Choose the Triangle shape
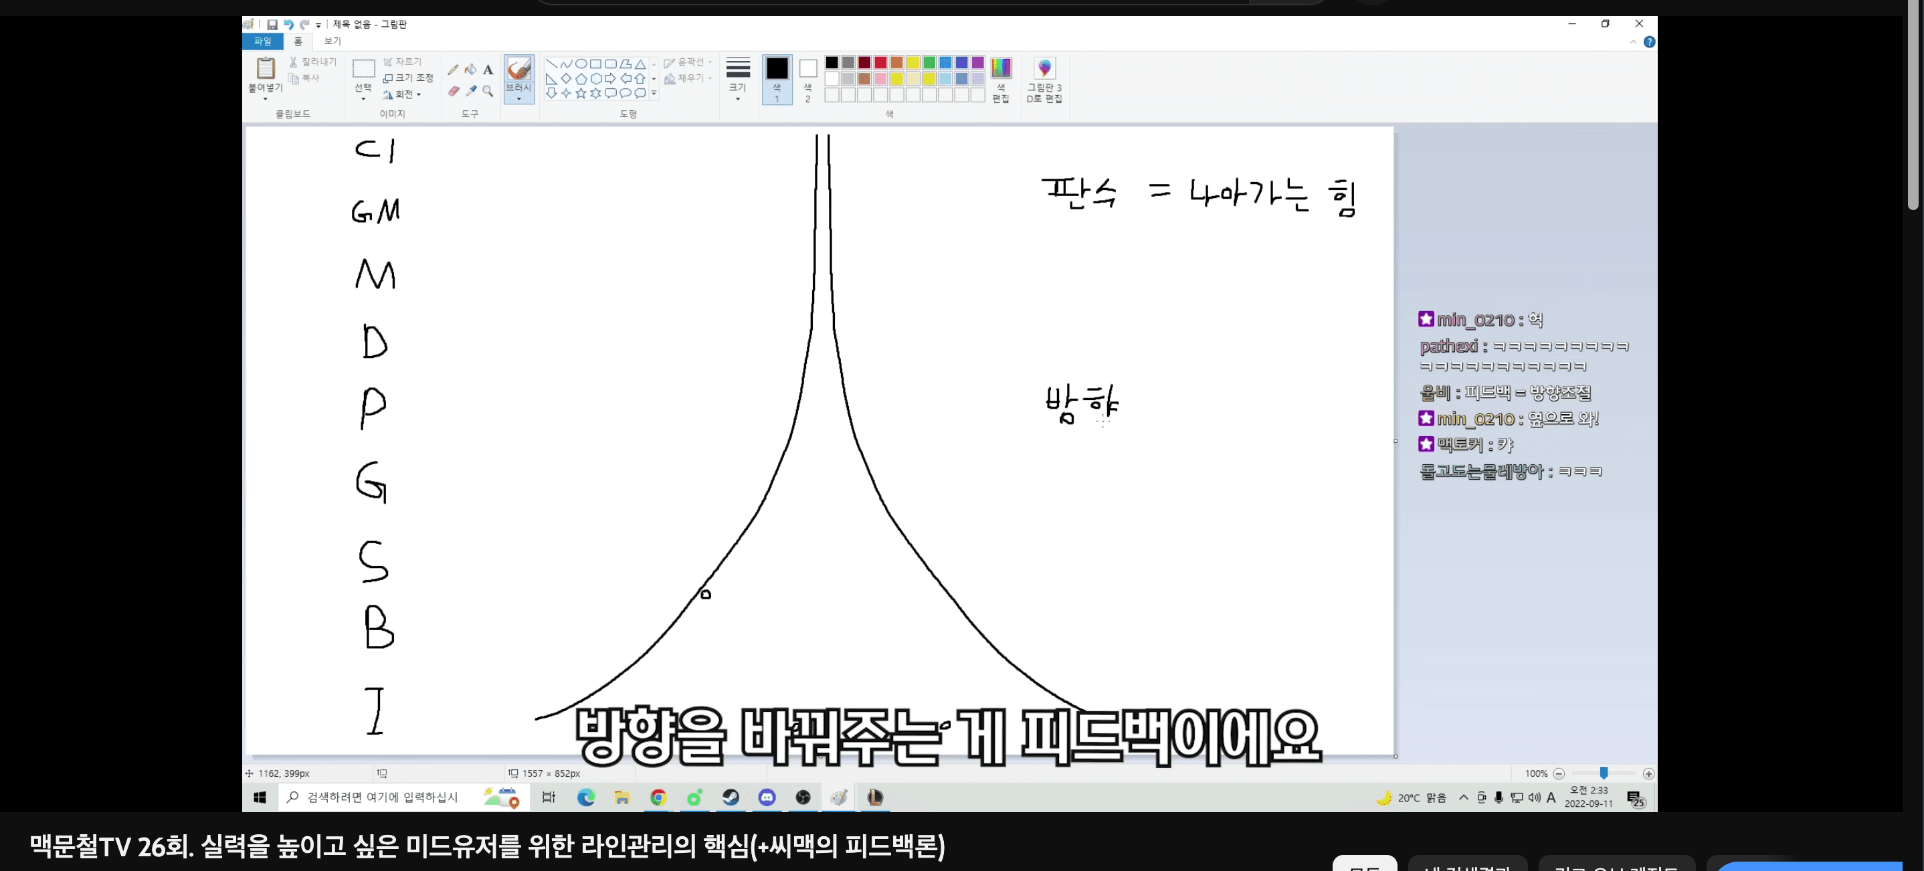 click(640, 64)
